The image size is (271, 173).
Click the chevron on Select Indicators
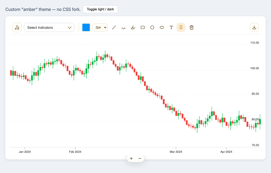70,27
